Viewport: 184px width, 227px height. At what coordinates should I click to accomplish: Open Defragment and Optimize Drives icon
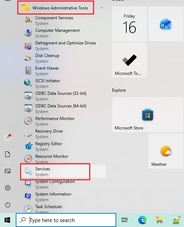28,45
